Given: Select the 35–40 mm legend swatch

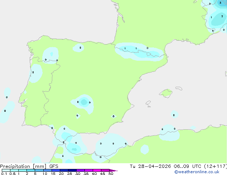Looking at the screenshot, I should (89, 170).
